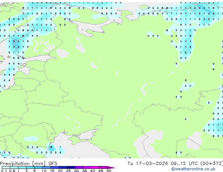Viewport: 223px width, 172px height.
Task: Click the 2–5 mm legend color swatch
Action: coord(30,167)
